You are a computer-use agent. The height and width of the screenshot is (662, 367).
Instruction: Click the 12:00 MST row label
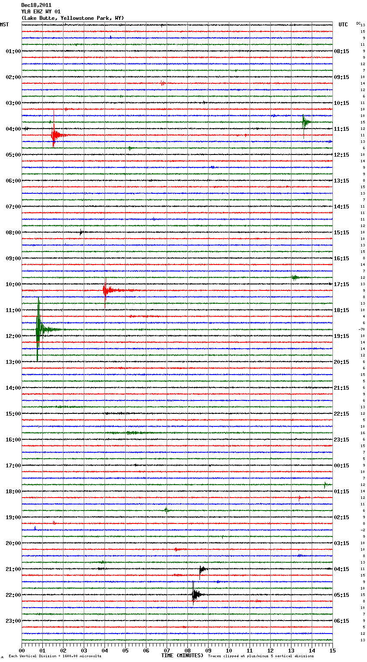pos(13,336)
